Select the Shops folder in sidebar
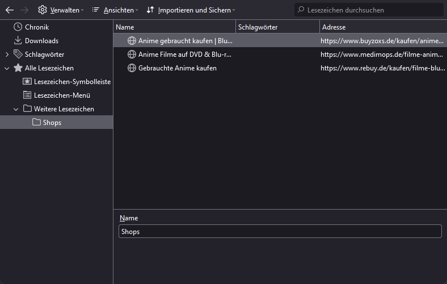Viewport: 447px width, 284px height. 52,123
